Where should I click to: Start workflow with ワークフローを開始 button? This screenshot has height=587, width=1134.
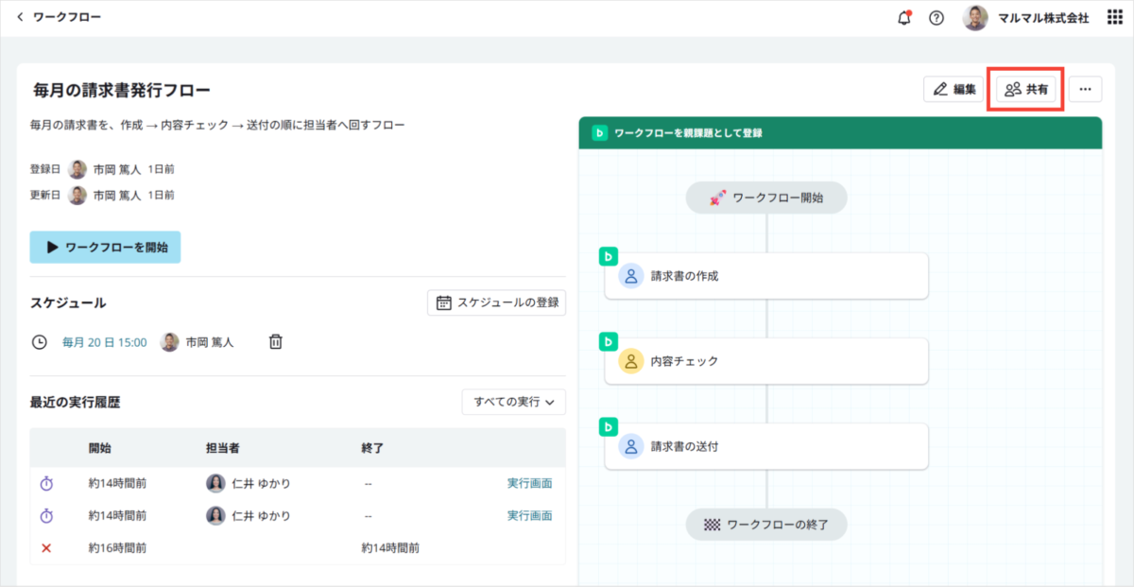(x=105, y=247)
